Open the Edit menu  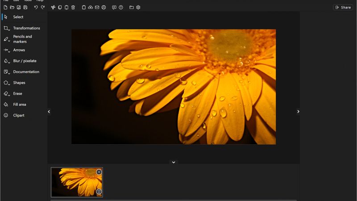point(16,1)
